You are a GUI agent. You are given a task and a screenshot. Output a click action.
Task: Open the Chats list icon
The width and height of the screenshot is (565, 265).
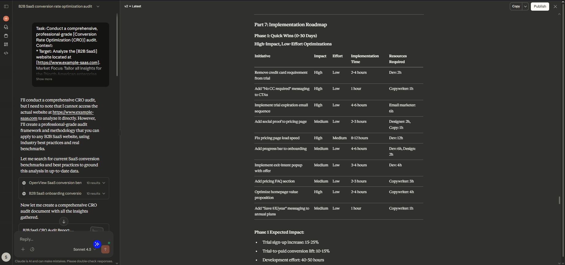(6, 27)
